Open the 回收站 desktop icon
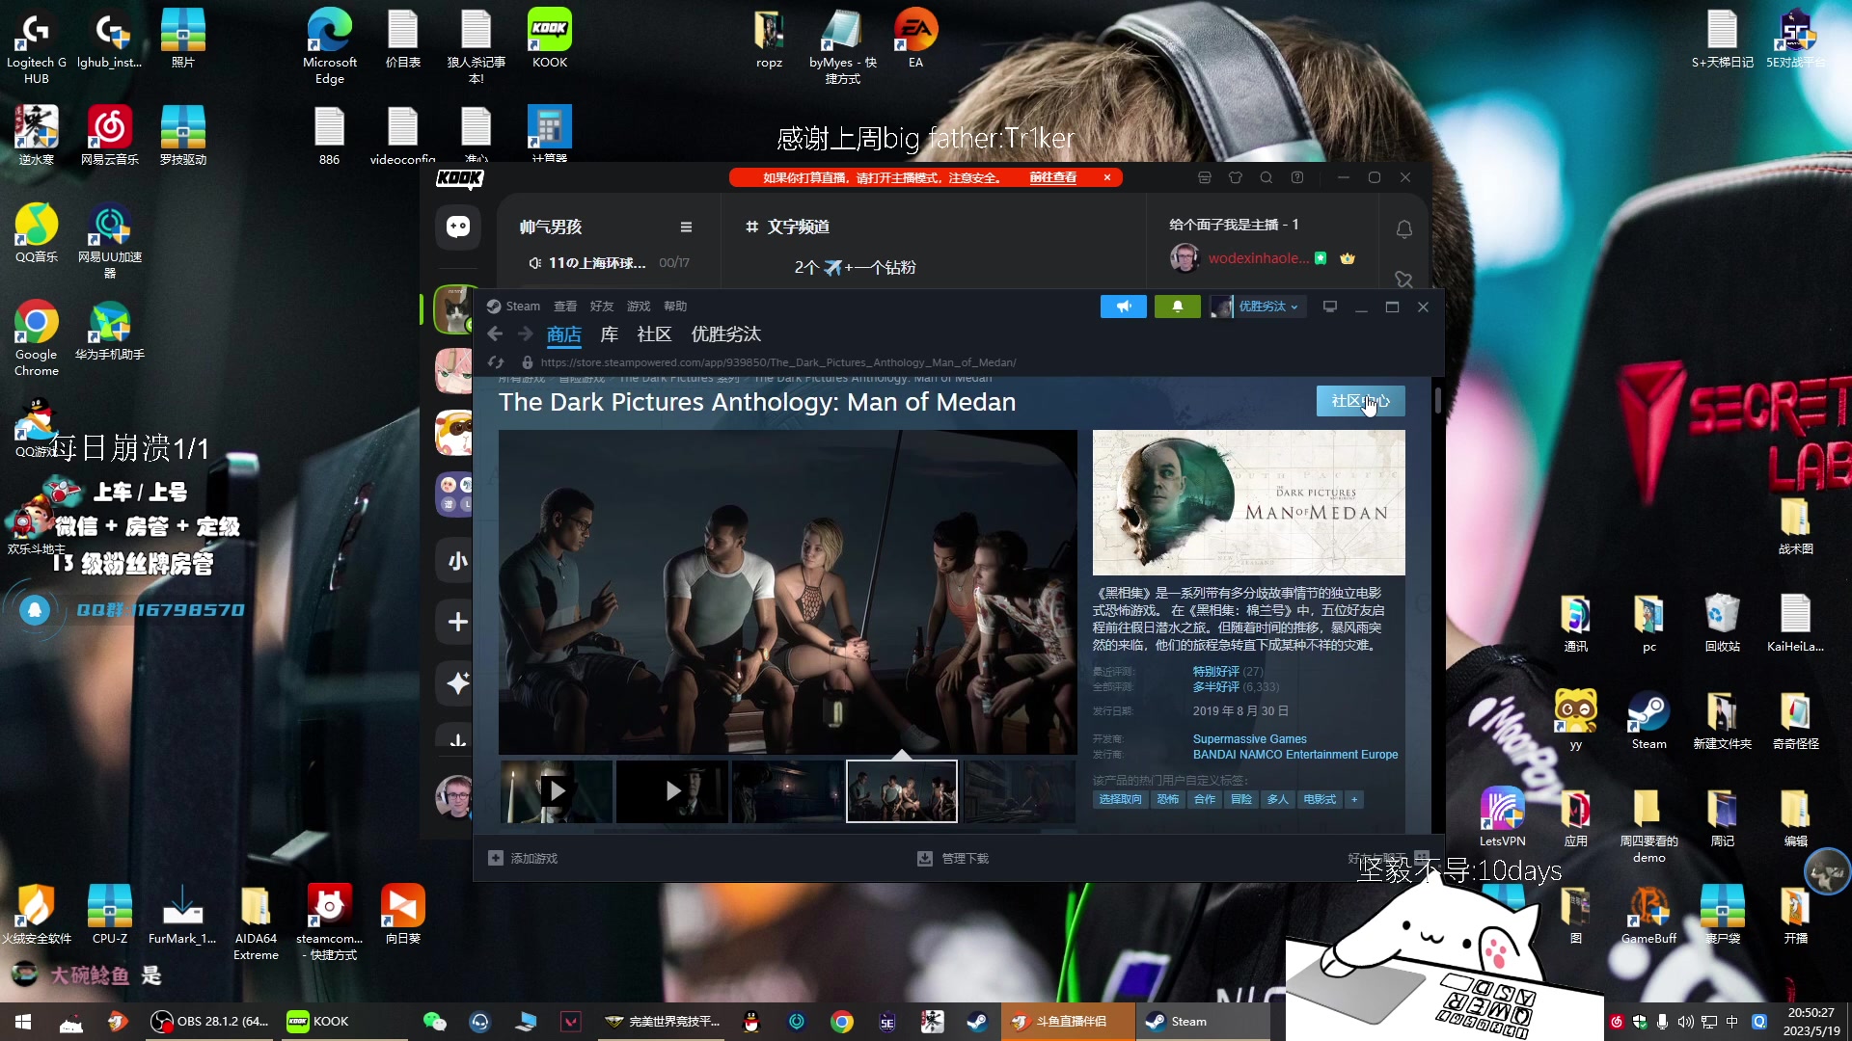Viewport: 1852px width, 1041px height. pyautogui.click(x=1722, y=623)
